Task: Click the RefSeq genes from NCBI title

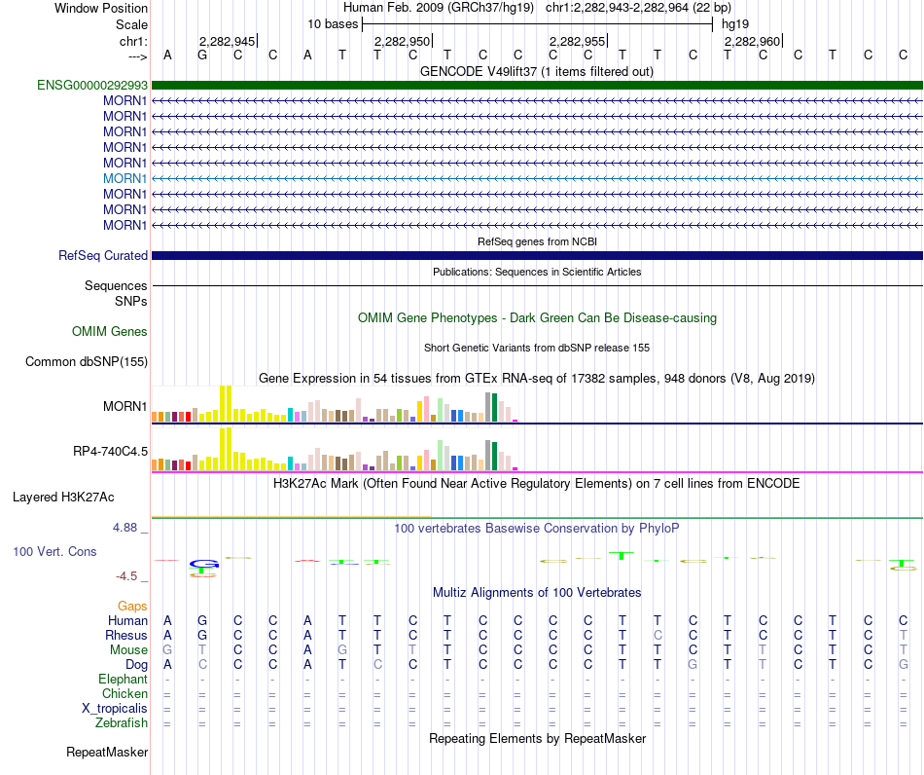Action: point(538,241)
